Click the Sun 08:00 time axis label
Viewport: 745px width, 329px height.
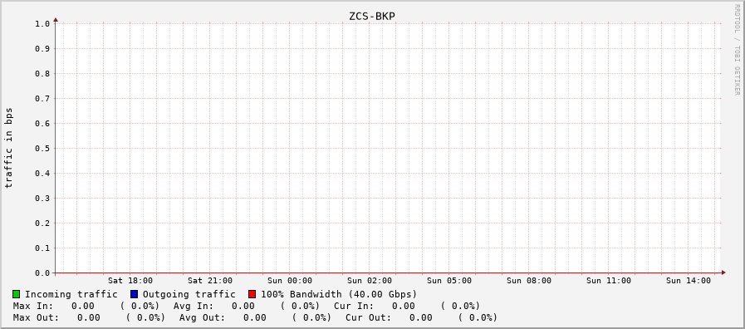tap(529, 281)
